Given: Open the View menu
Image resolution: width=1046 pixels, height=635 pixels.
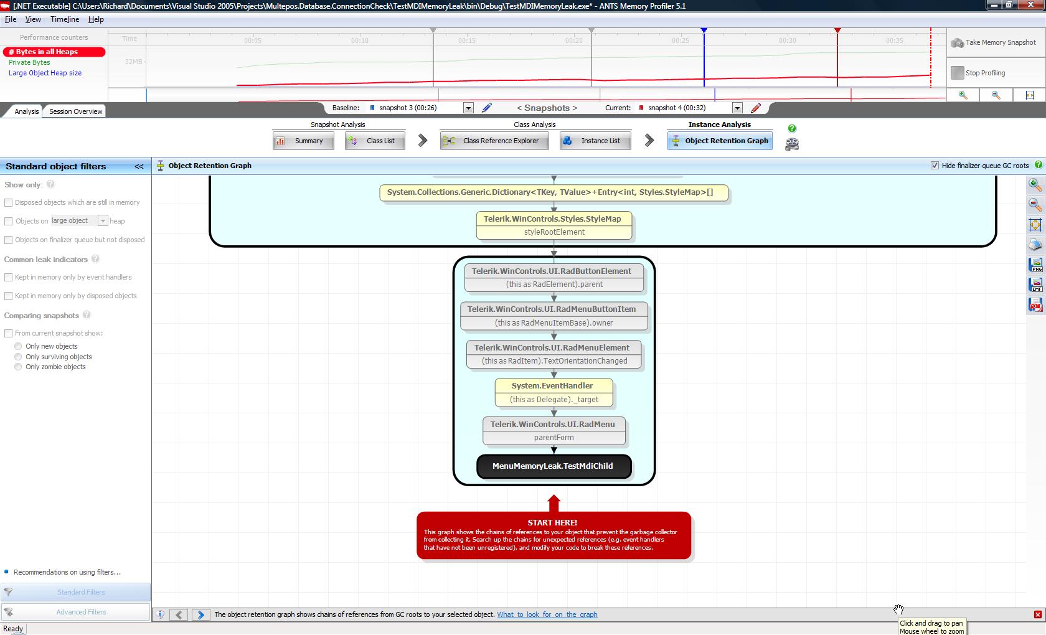Looking at the screenshot, I should 33,19.
